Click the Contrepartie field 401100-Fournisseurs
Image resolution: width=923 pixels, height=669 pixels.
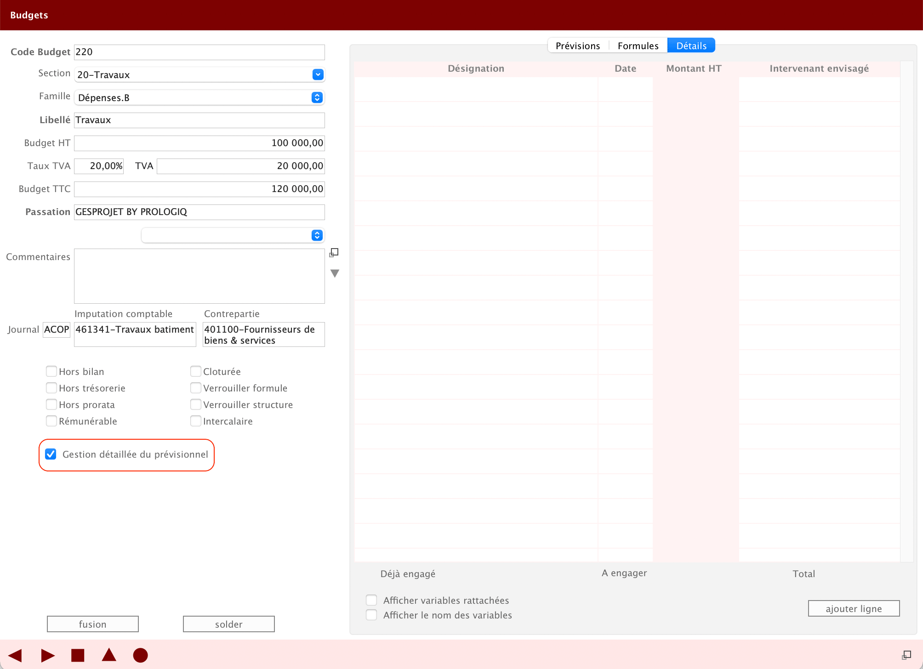(x=264, y=334)
